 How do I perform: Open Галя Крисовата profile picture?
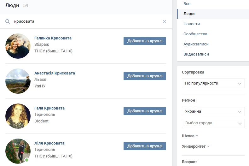point(18,116)
